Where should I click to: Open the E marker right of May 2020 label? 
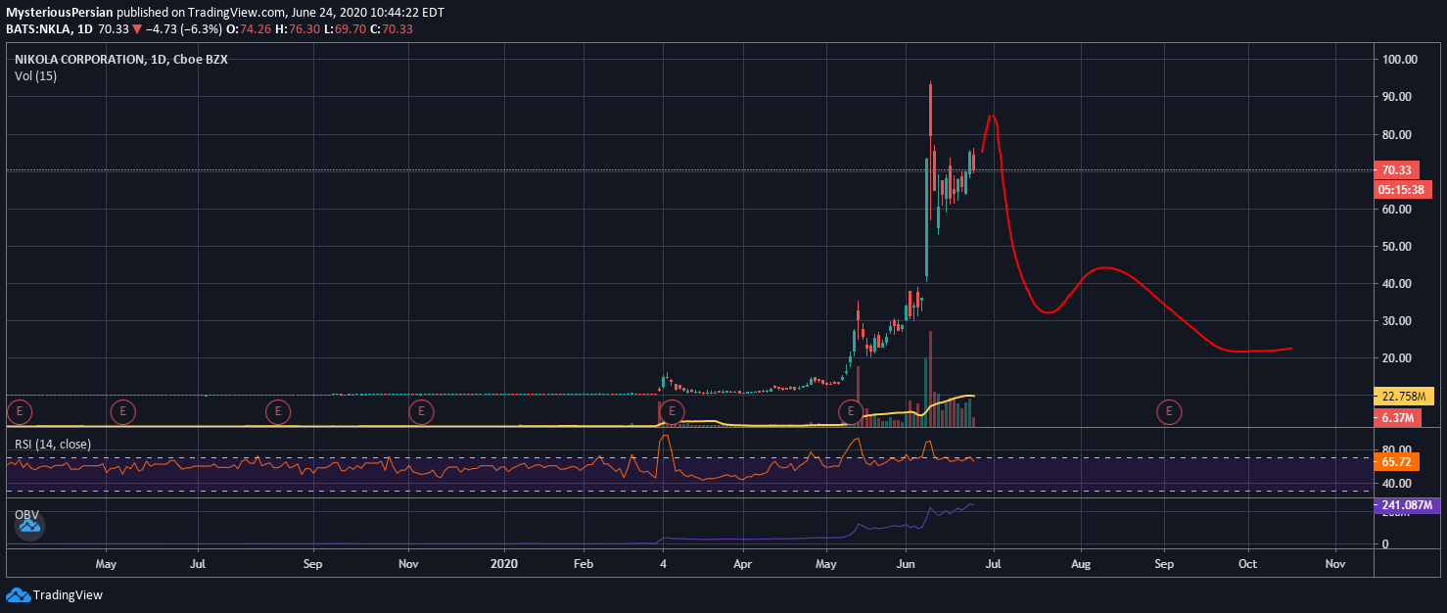coord(851,411)
